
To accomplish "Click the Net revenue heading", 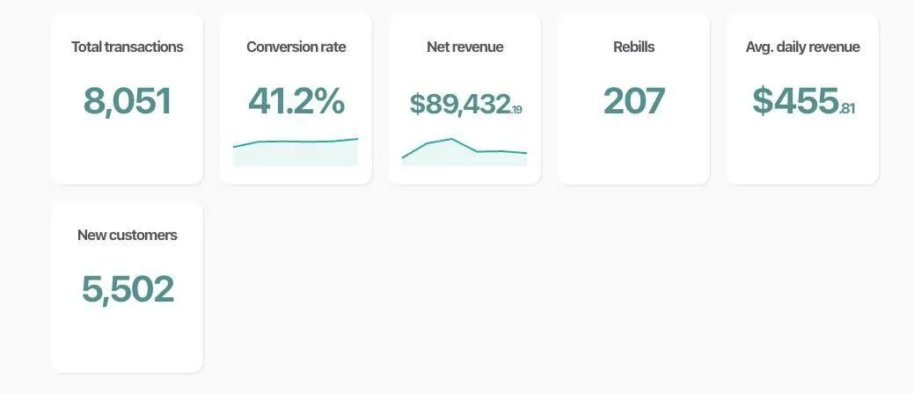I will (464, 47).
